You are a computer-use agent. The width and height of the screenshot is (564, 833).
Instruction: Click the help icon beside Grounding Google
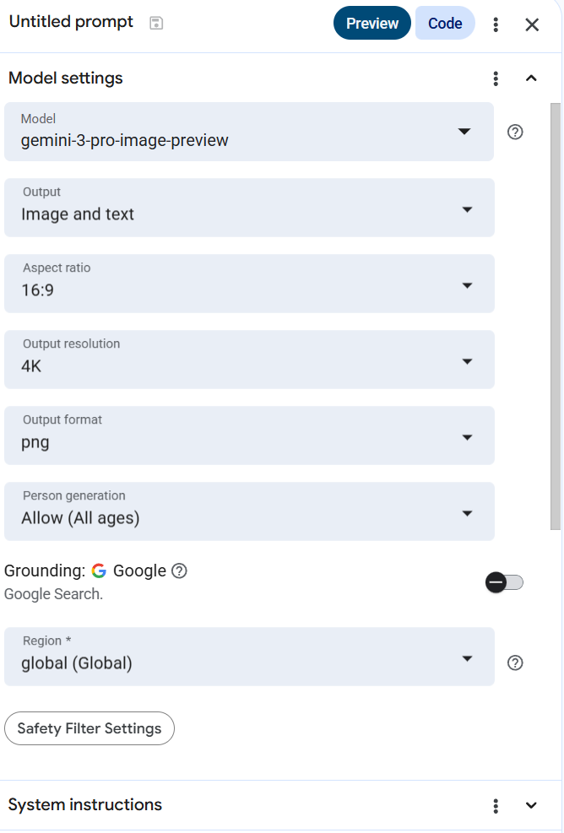(179, 571)
